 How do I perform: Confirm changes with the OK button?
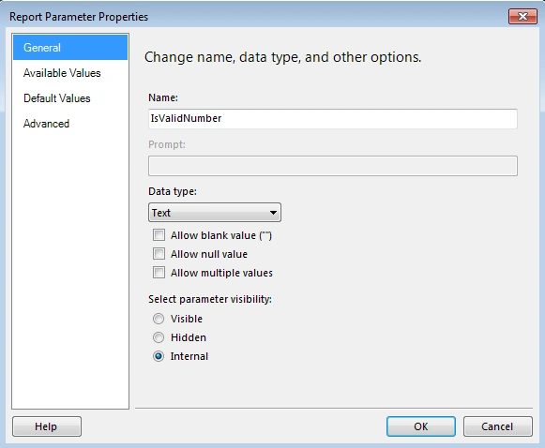(421, 426)
